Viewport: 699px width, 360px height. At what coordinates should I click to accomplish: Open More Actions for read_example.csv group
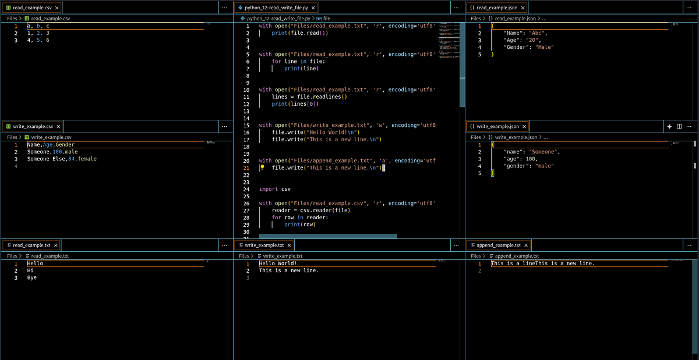[224, 8]
